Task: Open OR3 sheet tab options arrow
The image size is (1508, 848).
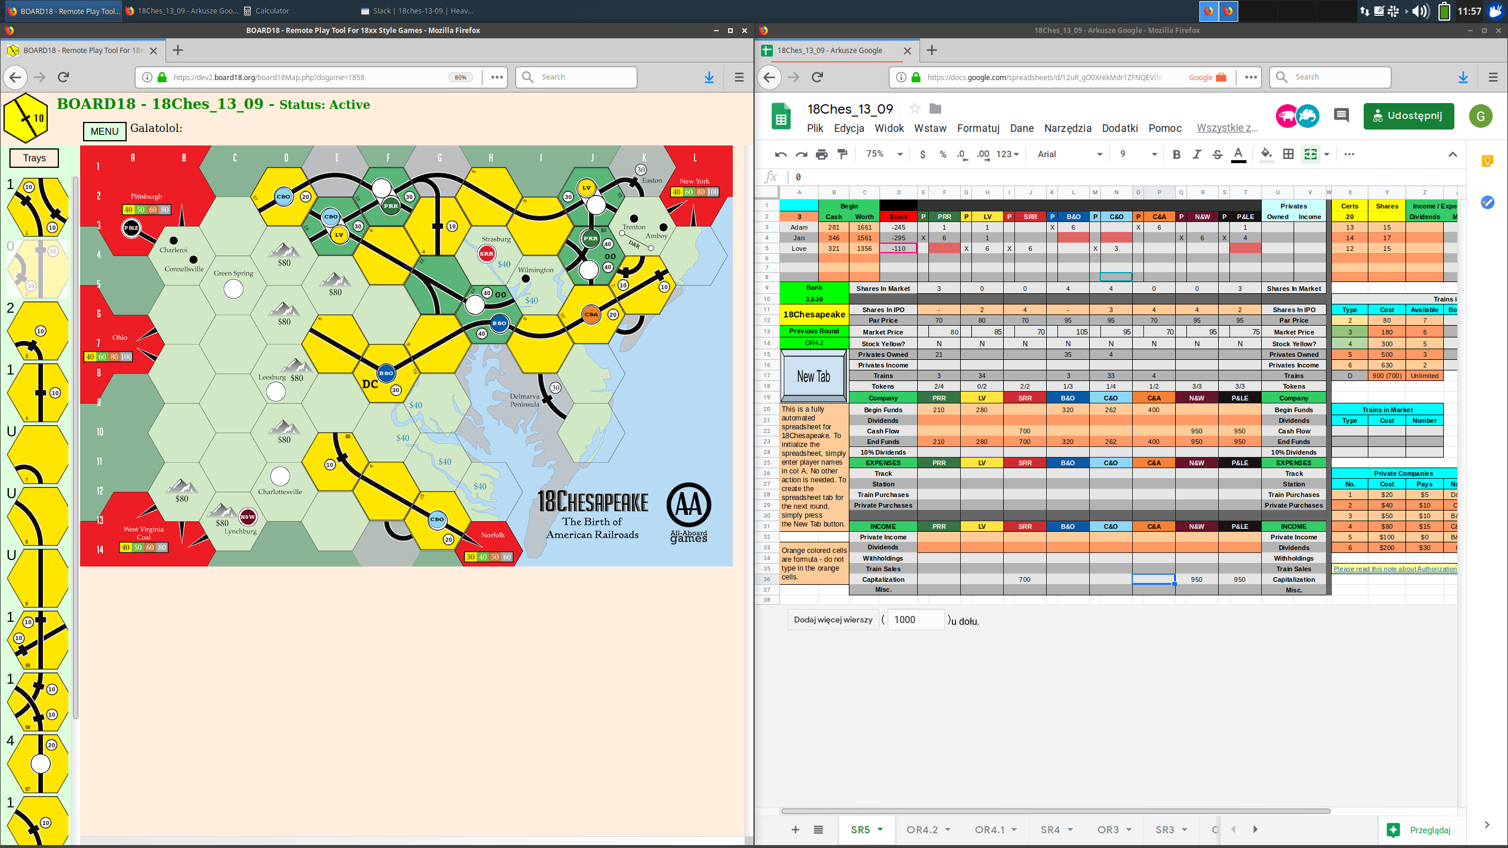Action: tap(1129, 829)
